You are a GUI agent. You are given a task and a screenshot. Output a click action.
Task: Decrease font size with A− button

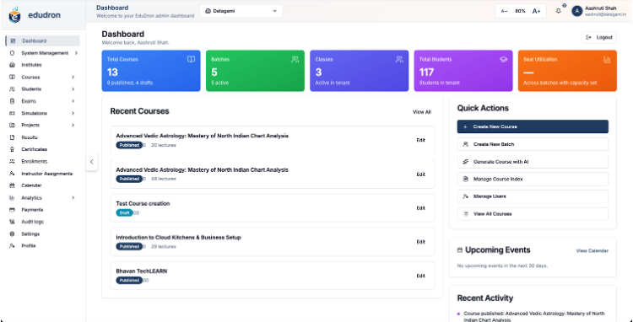click(x=504, y=11)
